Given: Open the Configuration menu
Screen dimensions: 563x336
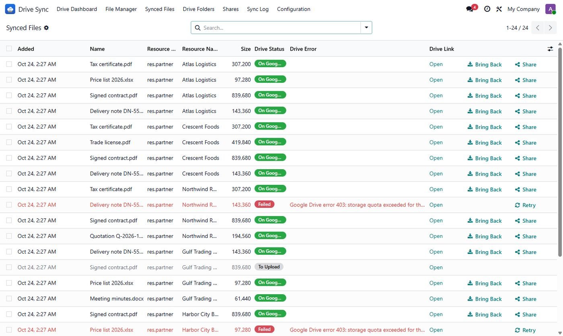Looking at the screenshot, I should pyautogui.click(x=294, y=9).
